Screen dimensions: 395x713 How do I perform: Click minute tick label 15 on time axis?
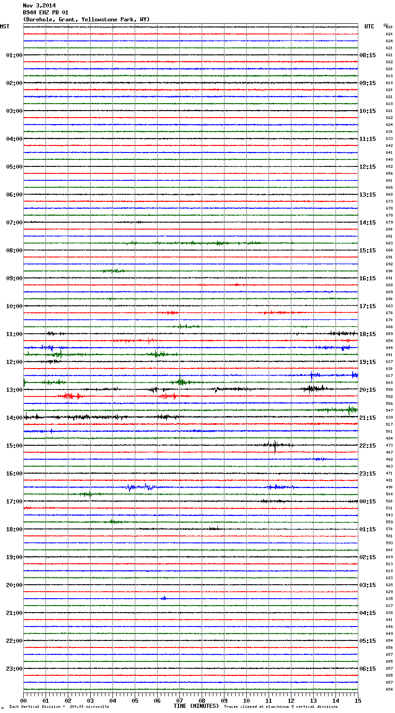pyautogui.click(x=358, y=700)
